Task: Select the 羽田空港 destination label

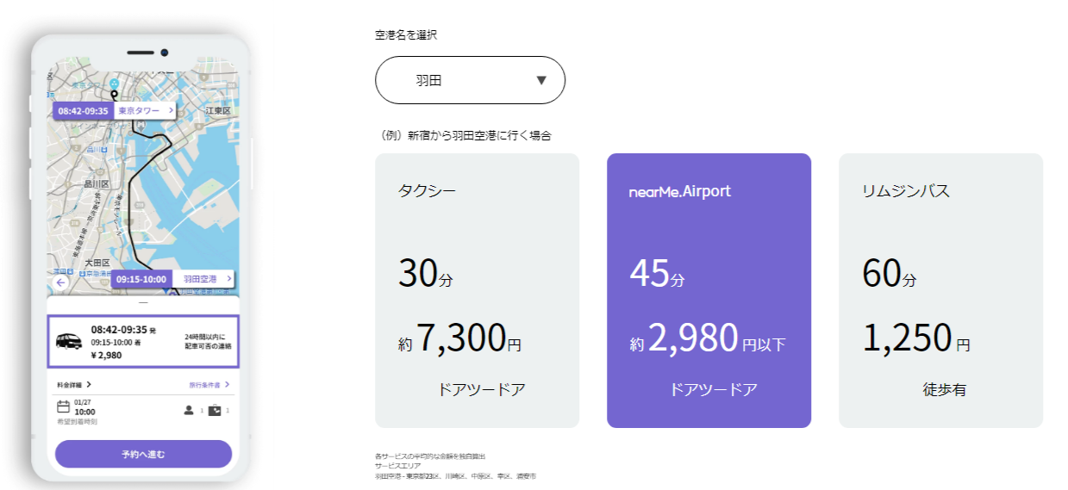Action: tap(203, 279)
